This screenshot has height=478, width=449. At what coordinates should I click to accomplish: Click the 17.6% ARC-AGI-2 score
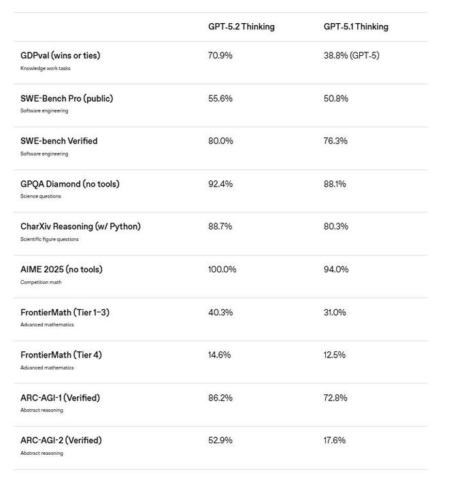click(334, 440)
